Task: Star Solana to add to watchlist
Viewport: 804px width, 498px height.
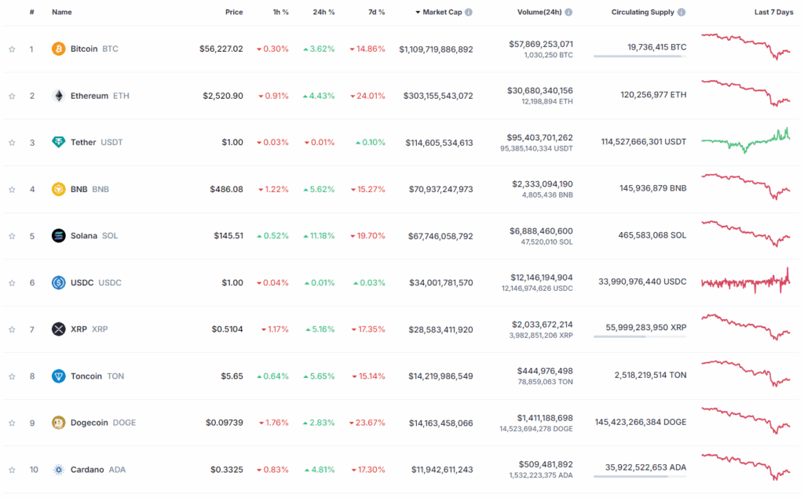Action: (12, 236)
